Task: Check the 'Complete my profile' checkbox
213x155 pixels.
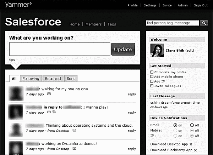Action: (x=152, y=72)
